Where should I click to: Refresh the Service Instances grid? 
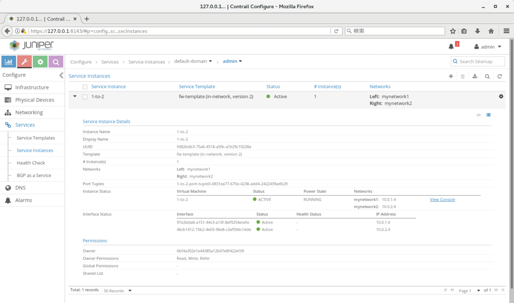pyautogui.click(x=499, y=76)
